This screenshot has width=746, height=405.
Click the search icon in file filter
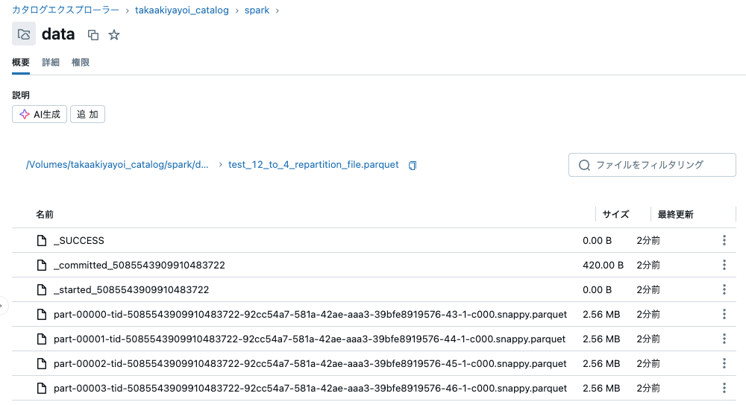[x=584, y=165]
